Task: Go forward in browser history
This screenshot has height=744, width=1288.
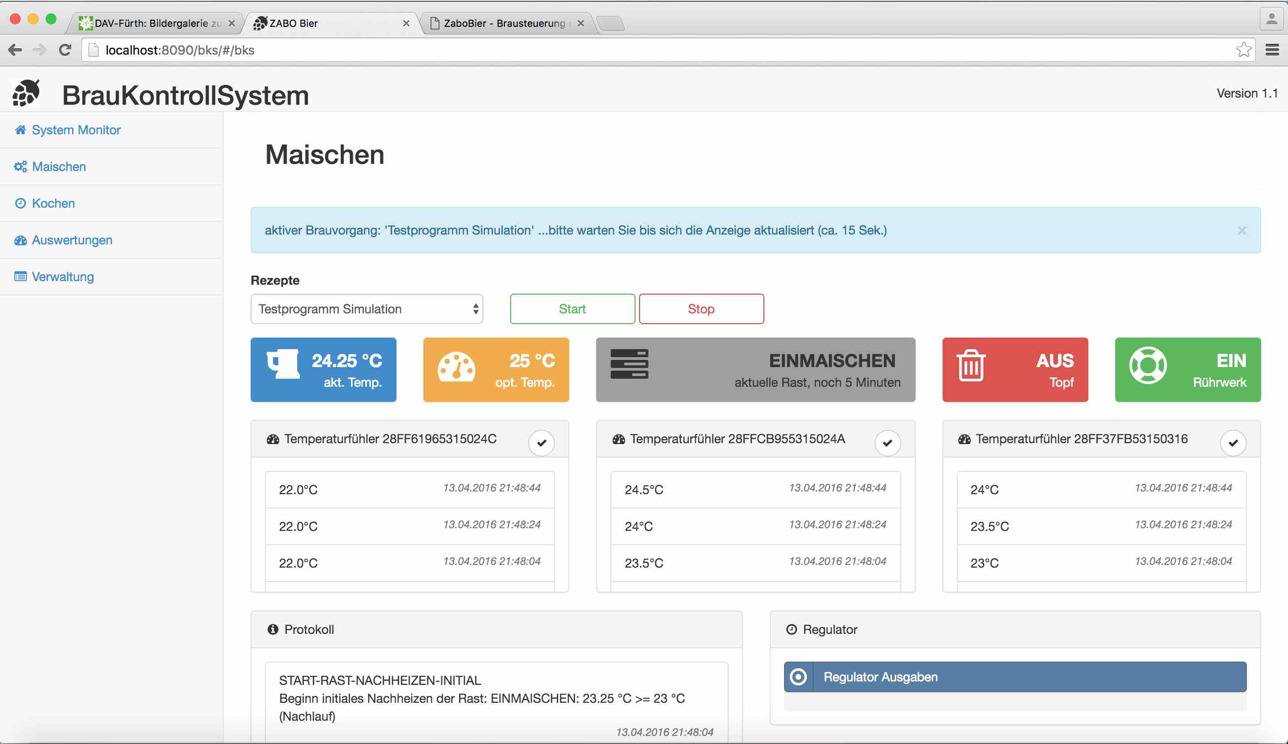Action: tap(40, 50)
